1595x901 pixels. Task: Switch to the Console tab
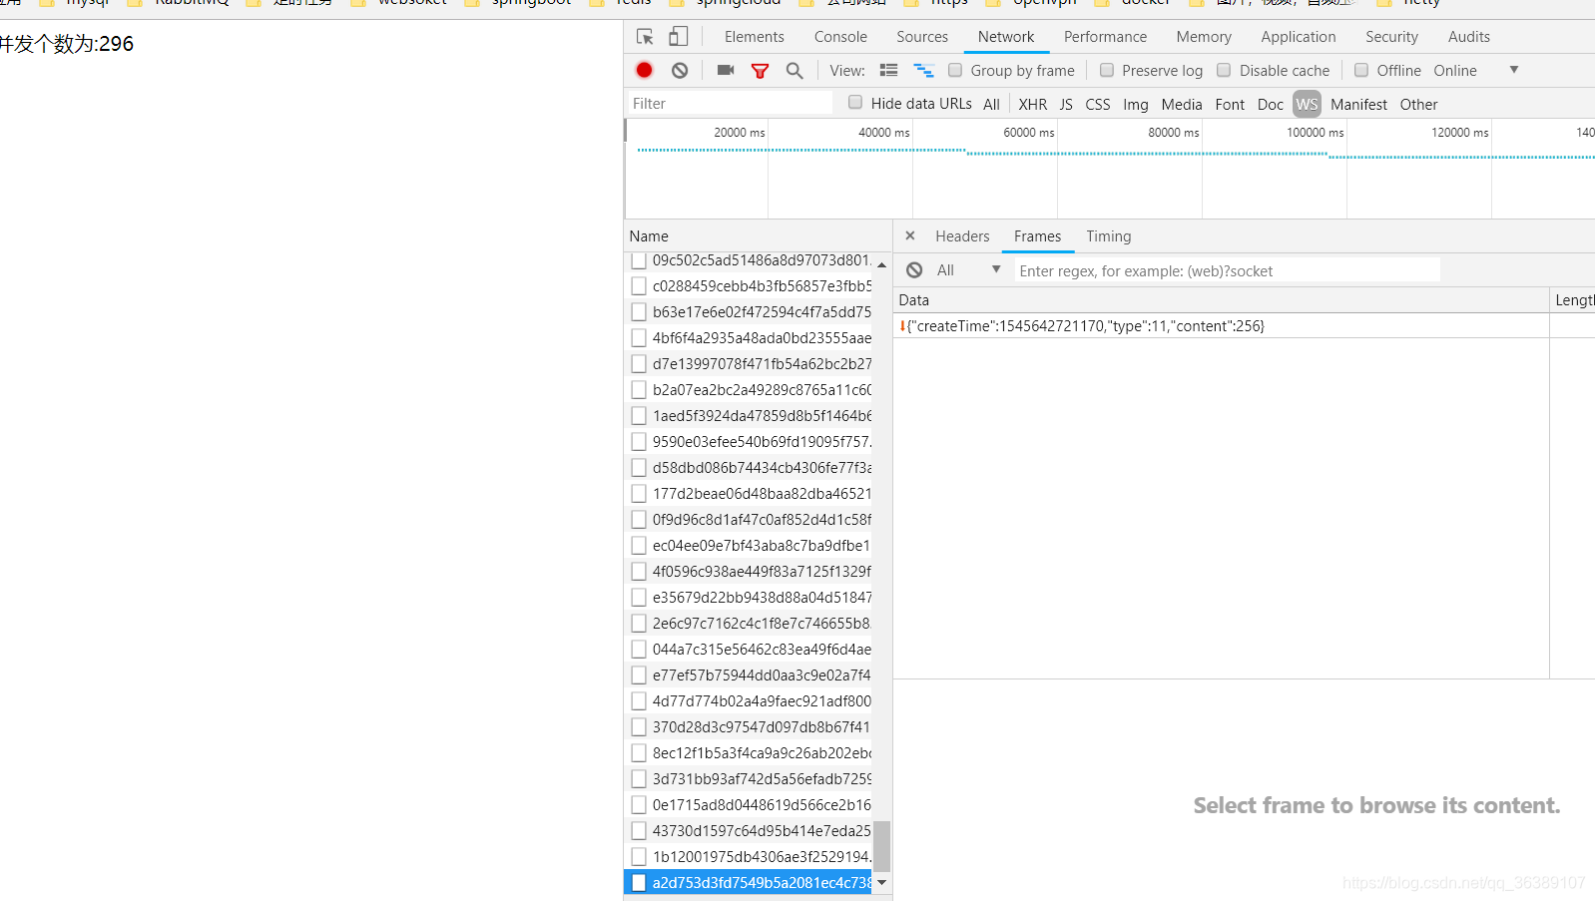(840, 37)
